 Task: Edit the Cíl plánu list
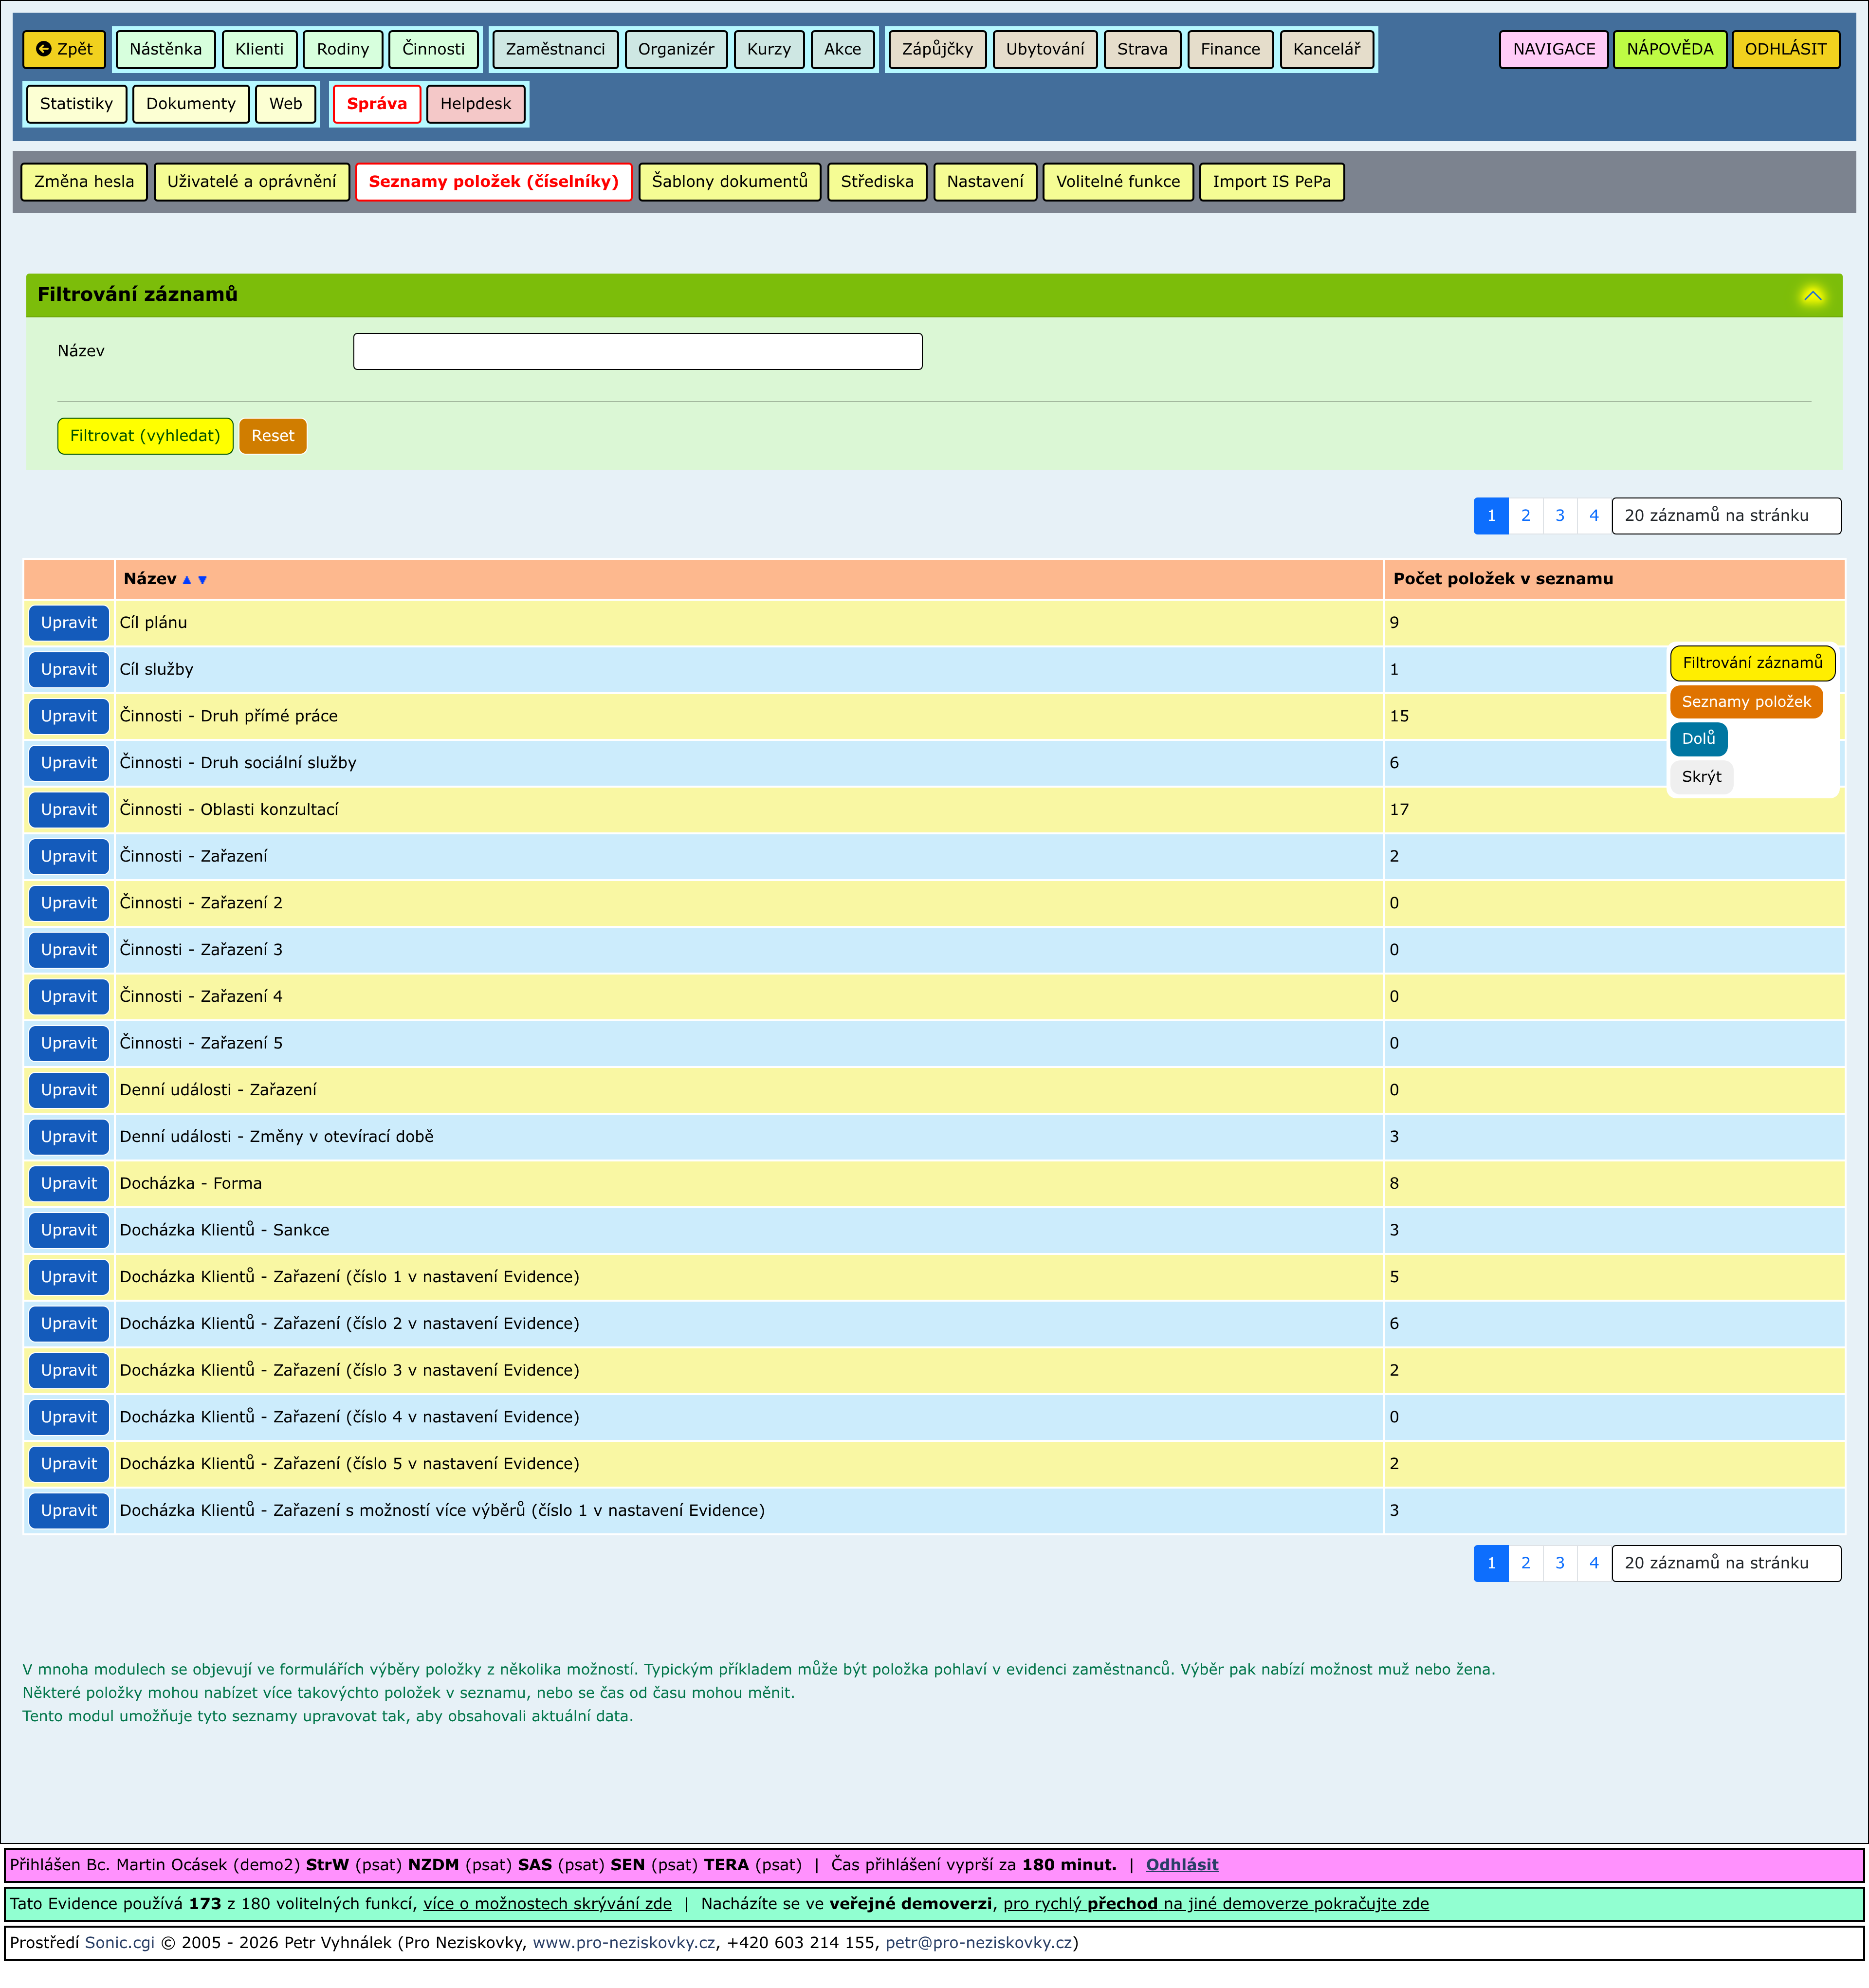coord(69,623)
